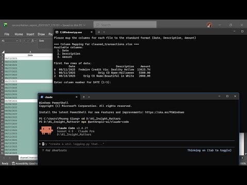This screenshot has height=185, width=247.
Task: Select Excel row header 9
Action: pos(3,81)
